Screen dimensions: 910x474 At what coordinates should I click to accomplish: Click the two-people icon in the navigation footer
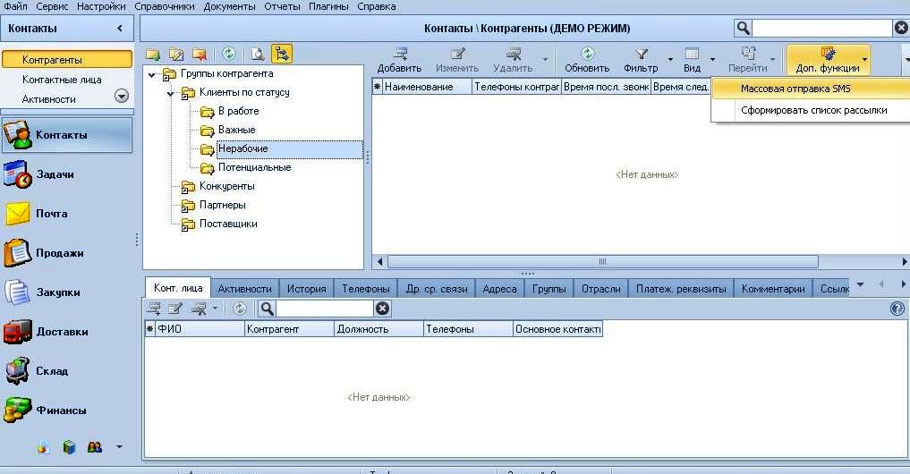[95, 447]
